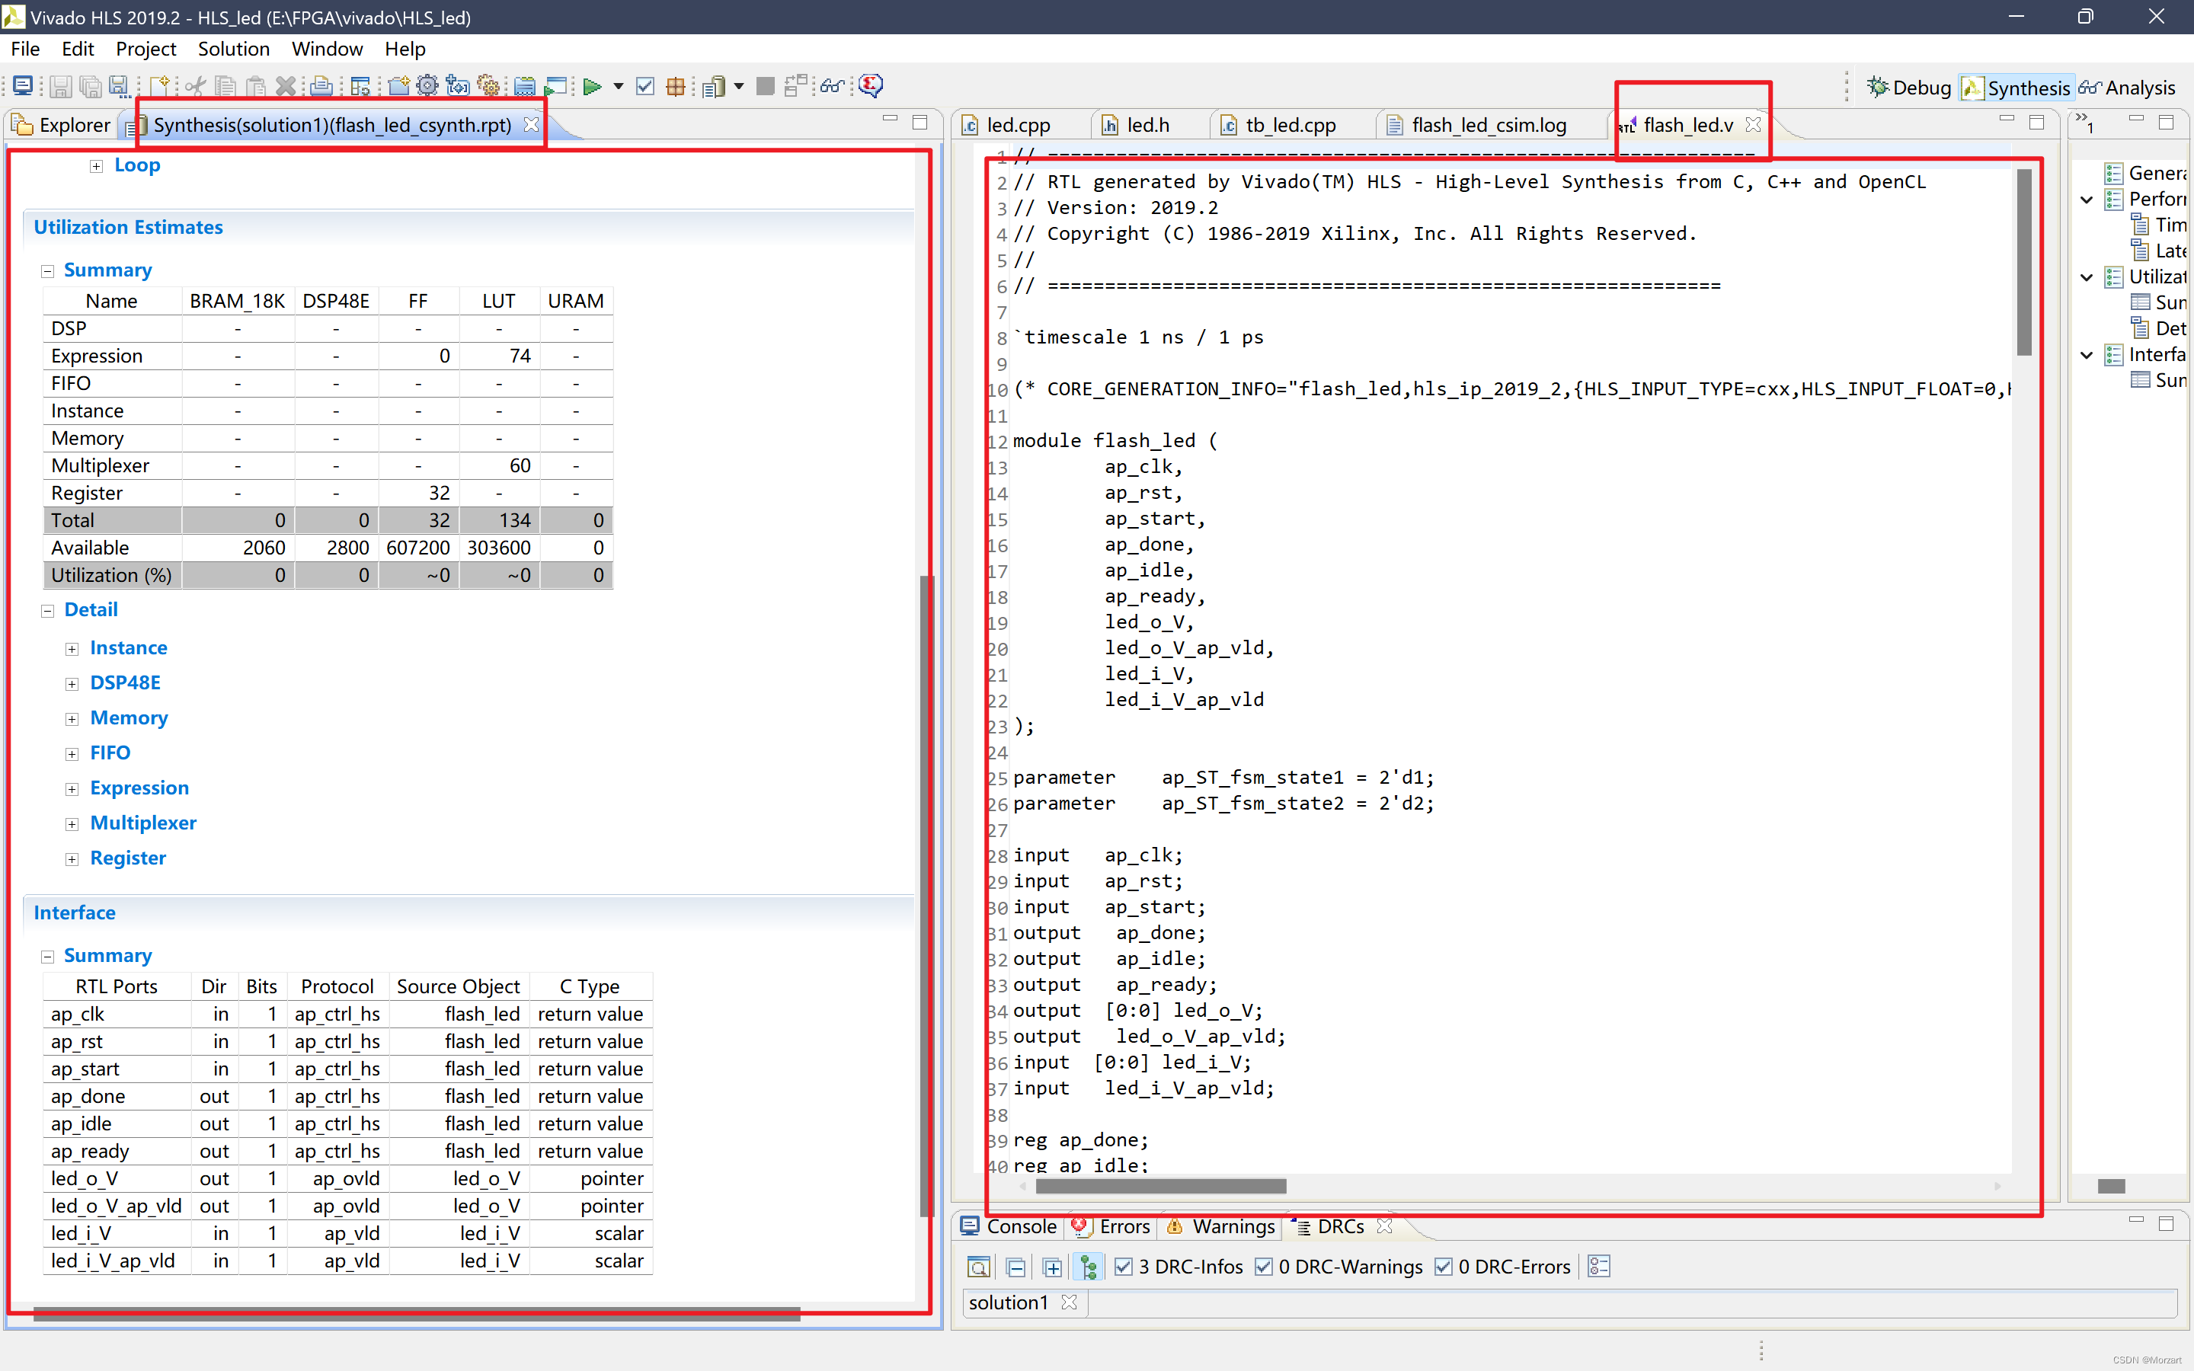
Task: Switch to the Warnings tab
Action: [1221, 1226]
